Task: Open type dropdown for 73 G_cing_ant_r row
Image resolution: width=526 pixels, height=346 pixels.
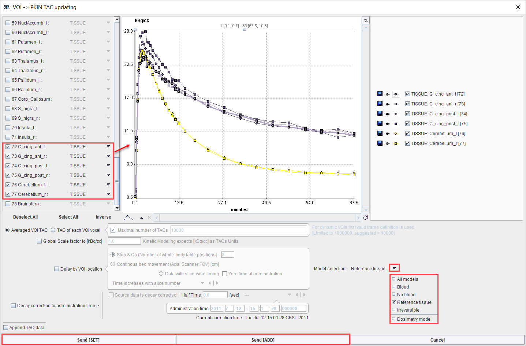Action: (x=108, y=156)
